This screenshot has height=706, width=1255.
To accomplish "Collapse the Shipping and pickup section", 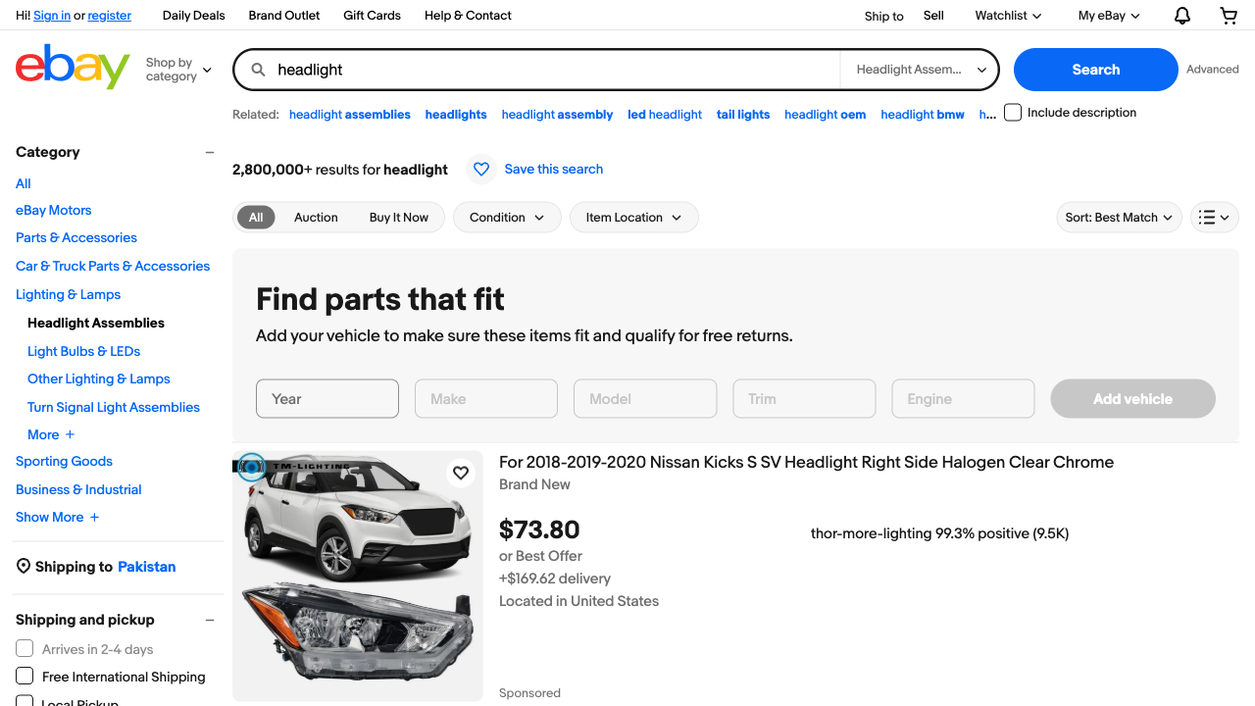I will pyautogui.click(x=210, y=620).
